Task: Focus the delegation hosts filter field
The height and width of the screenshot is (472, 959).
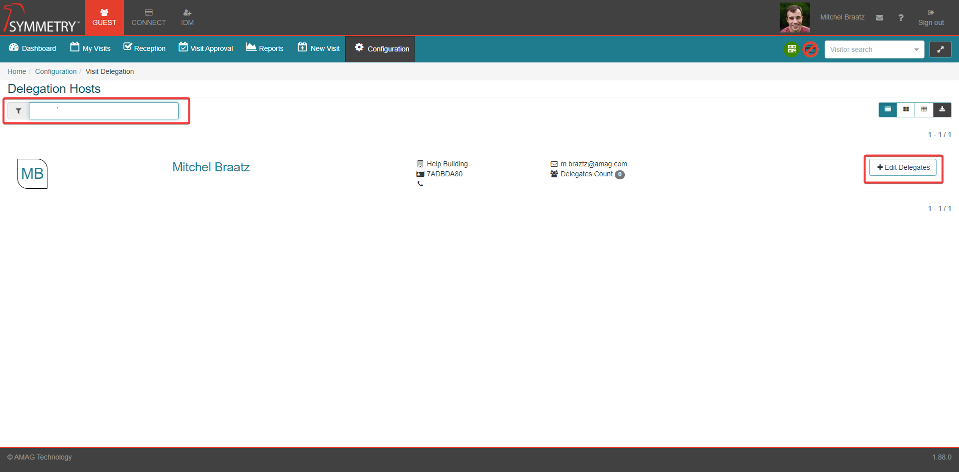Action: [x=104, y=111]
